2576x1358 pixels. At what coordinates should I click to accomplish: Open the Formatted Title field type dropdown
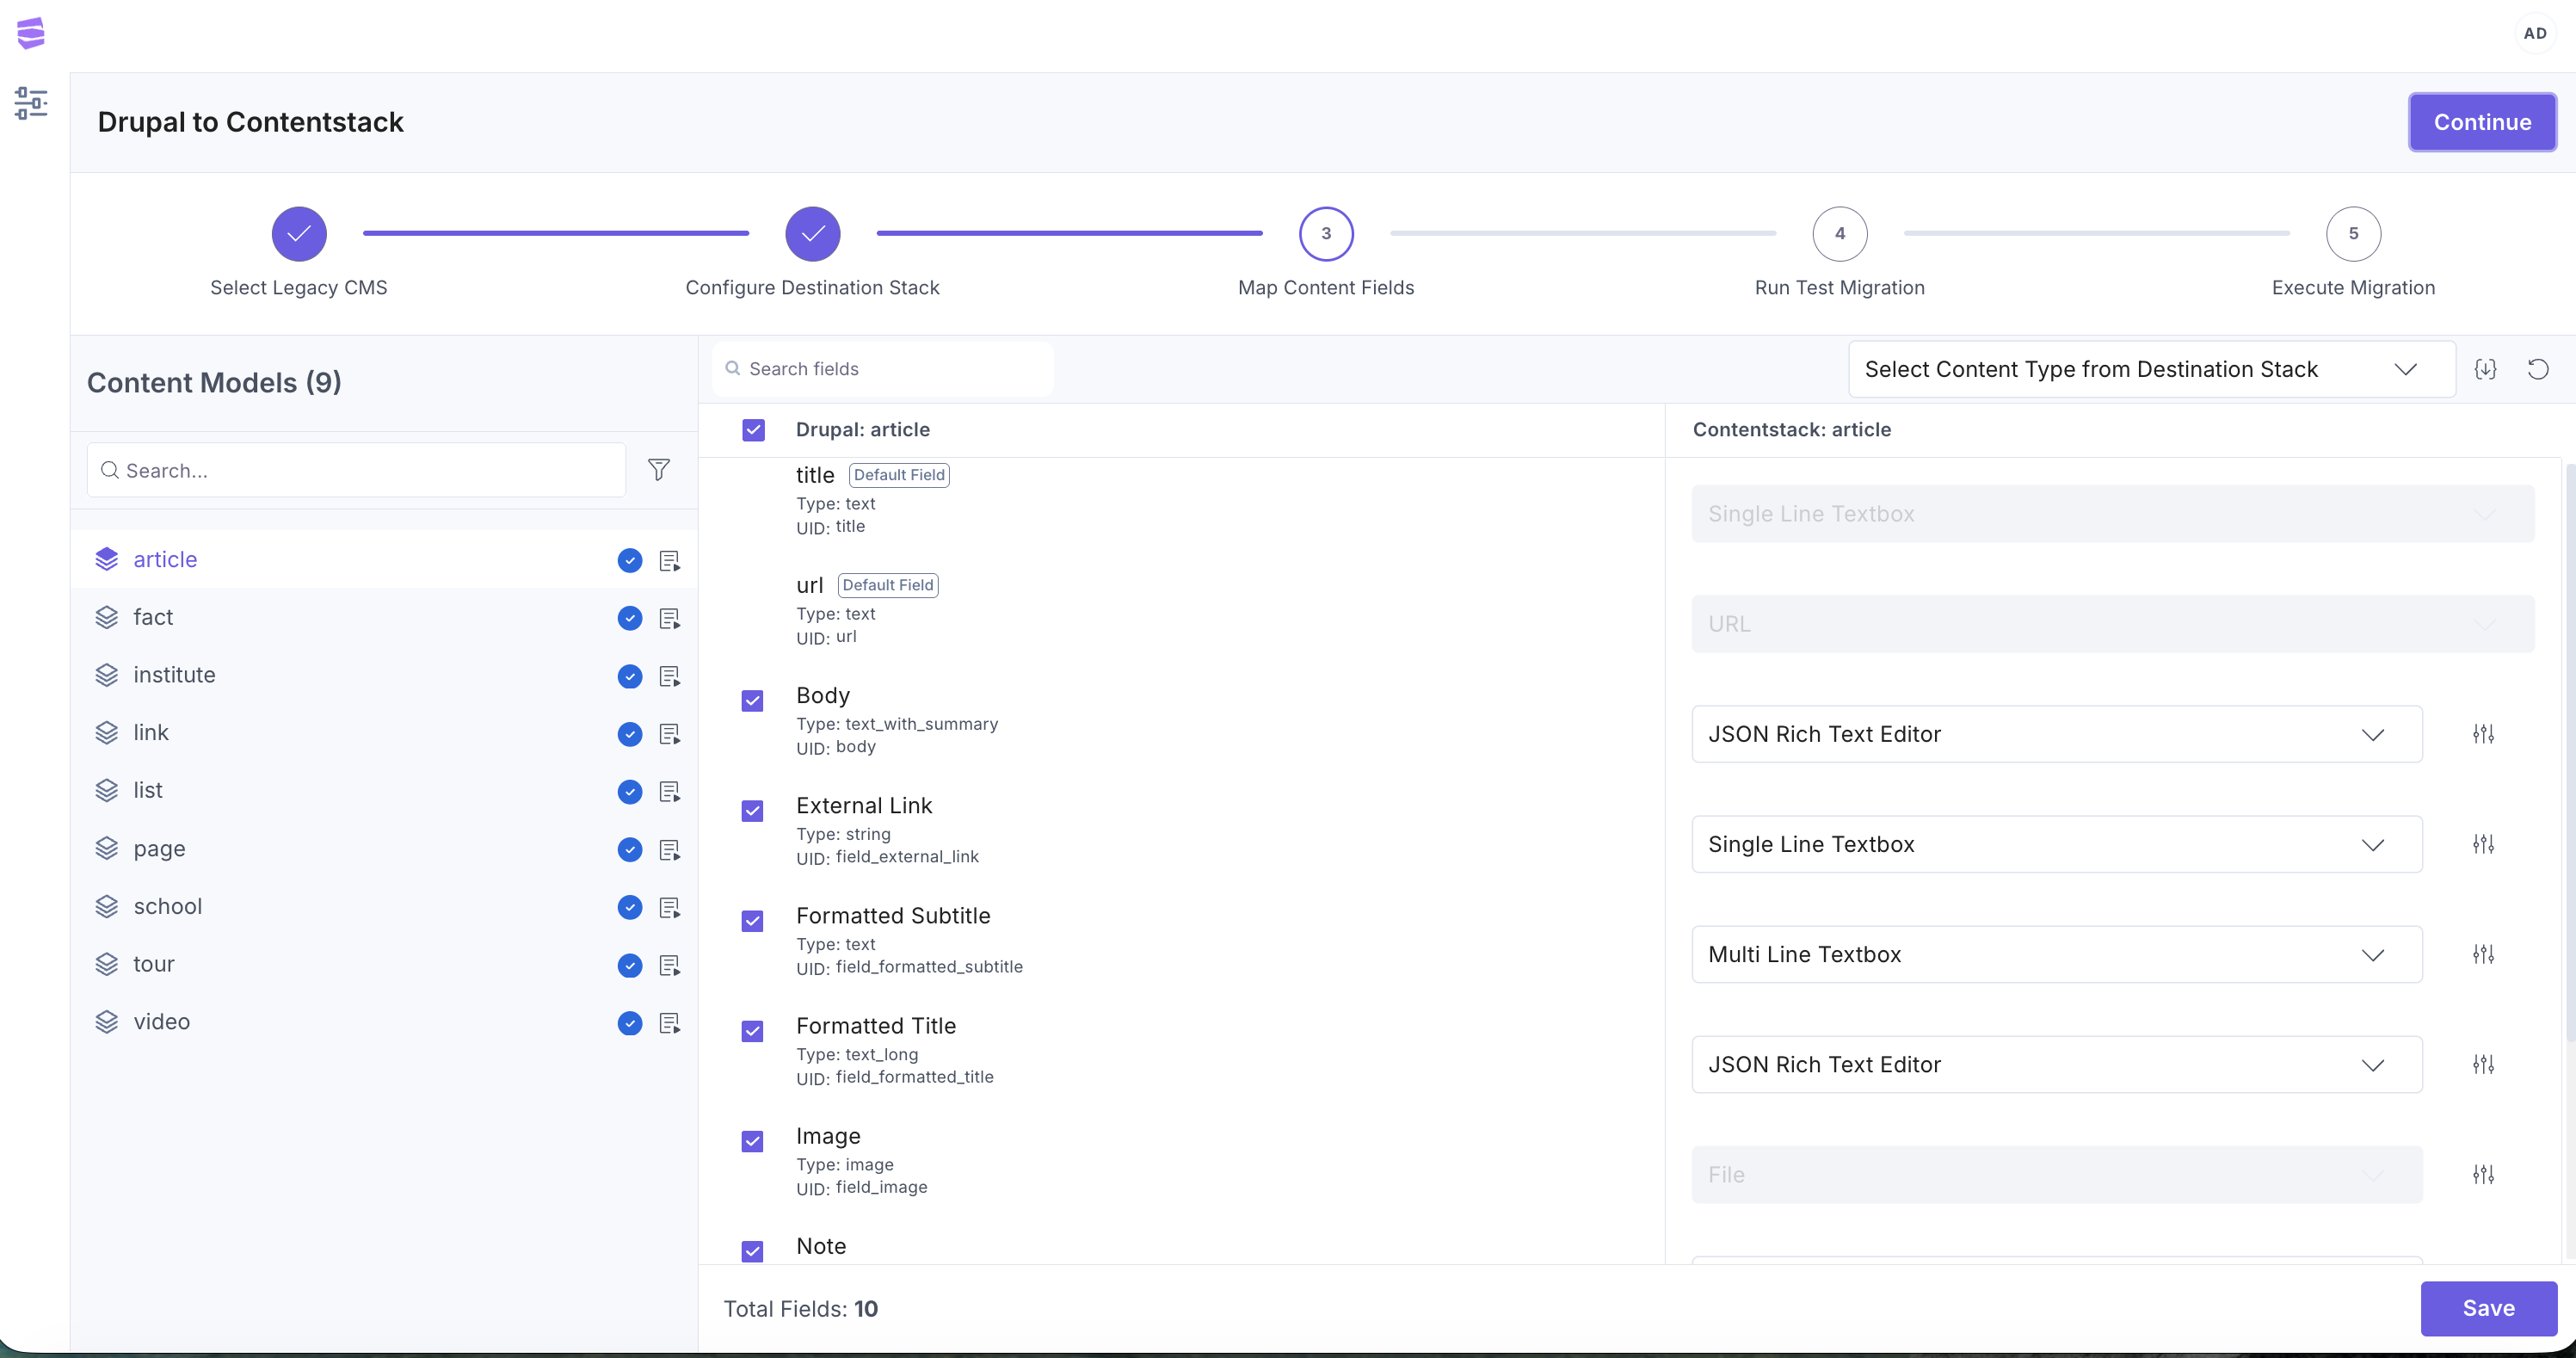click(x=2057, y=1064)
